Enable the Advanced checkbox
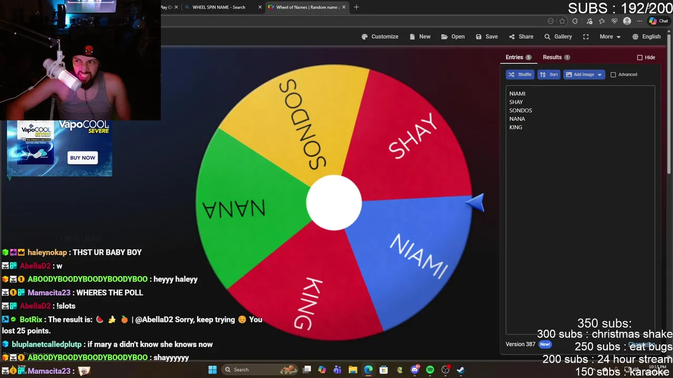This screenshot has height=378, width=673. [x=613, y=75]
